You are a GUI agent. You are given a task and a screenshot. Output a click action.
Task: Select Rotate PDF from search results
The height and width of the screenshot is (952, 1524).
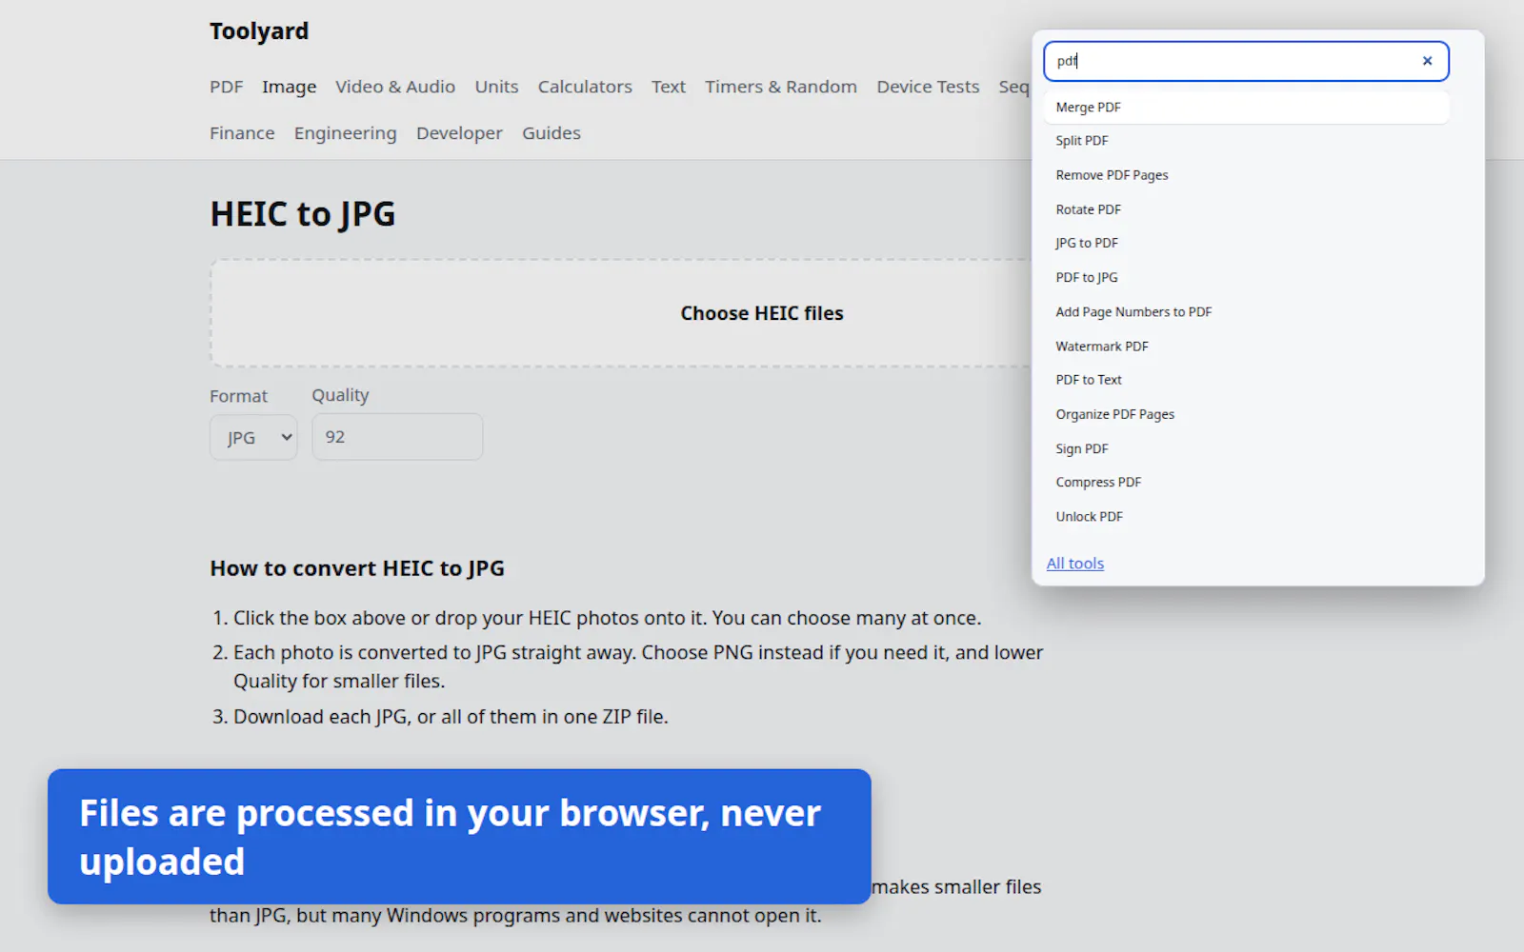1246,209
